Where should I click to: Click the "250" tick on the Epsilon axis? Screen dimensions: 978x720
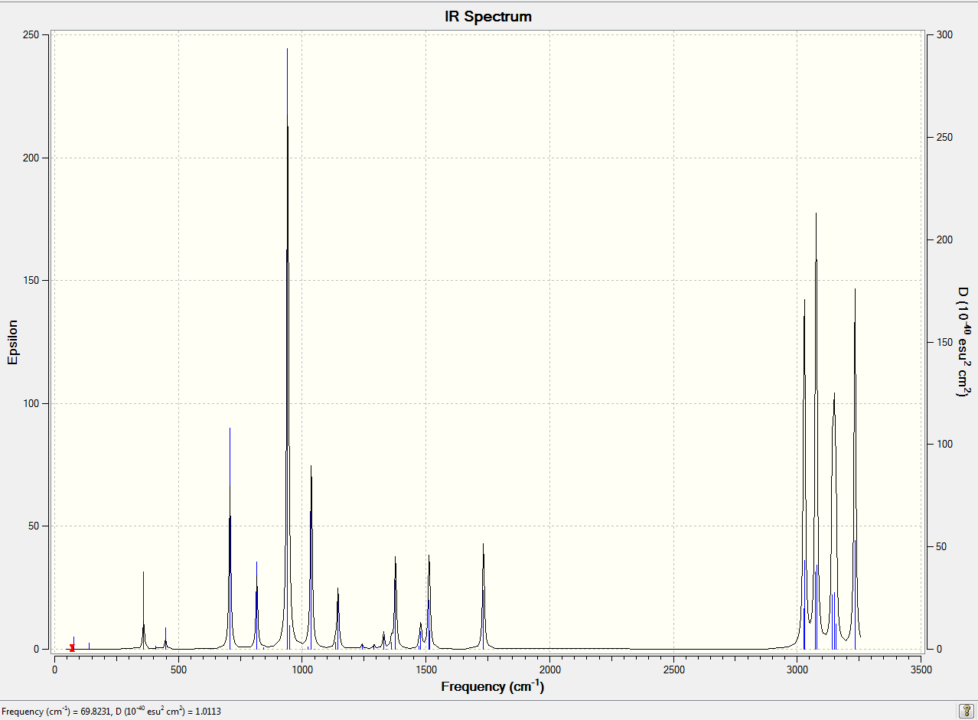coord(31,35)
